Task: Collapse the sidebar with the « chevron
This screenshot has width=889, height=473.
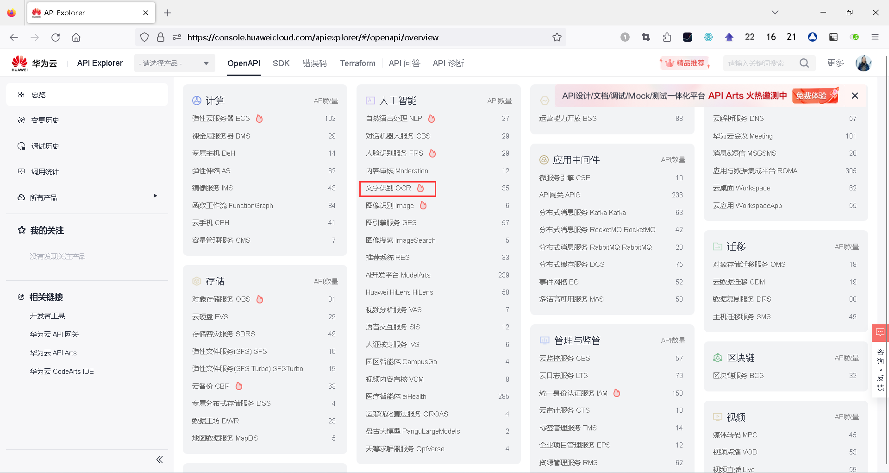Action: click(160, 459)
